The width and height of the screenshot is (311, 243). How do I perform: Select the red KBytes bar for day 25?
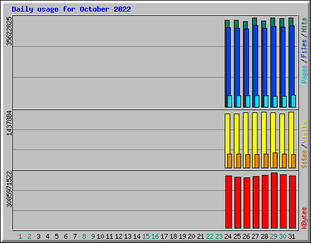pyautogui.click(x=238, y=203)
